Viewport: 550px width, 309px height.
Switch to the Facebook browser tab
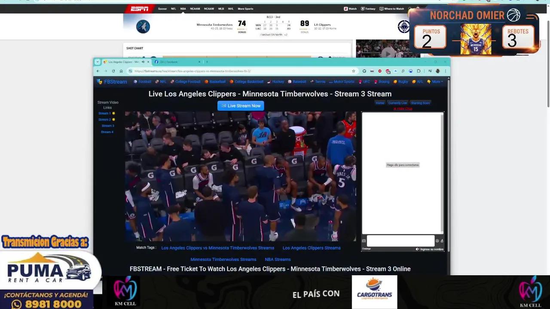click(172, 62)
